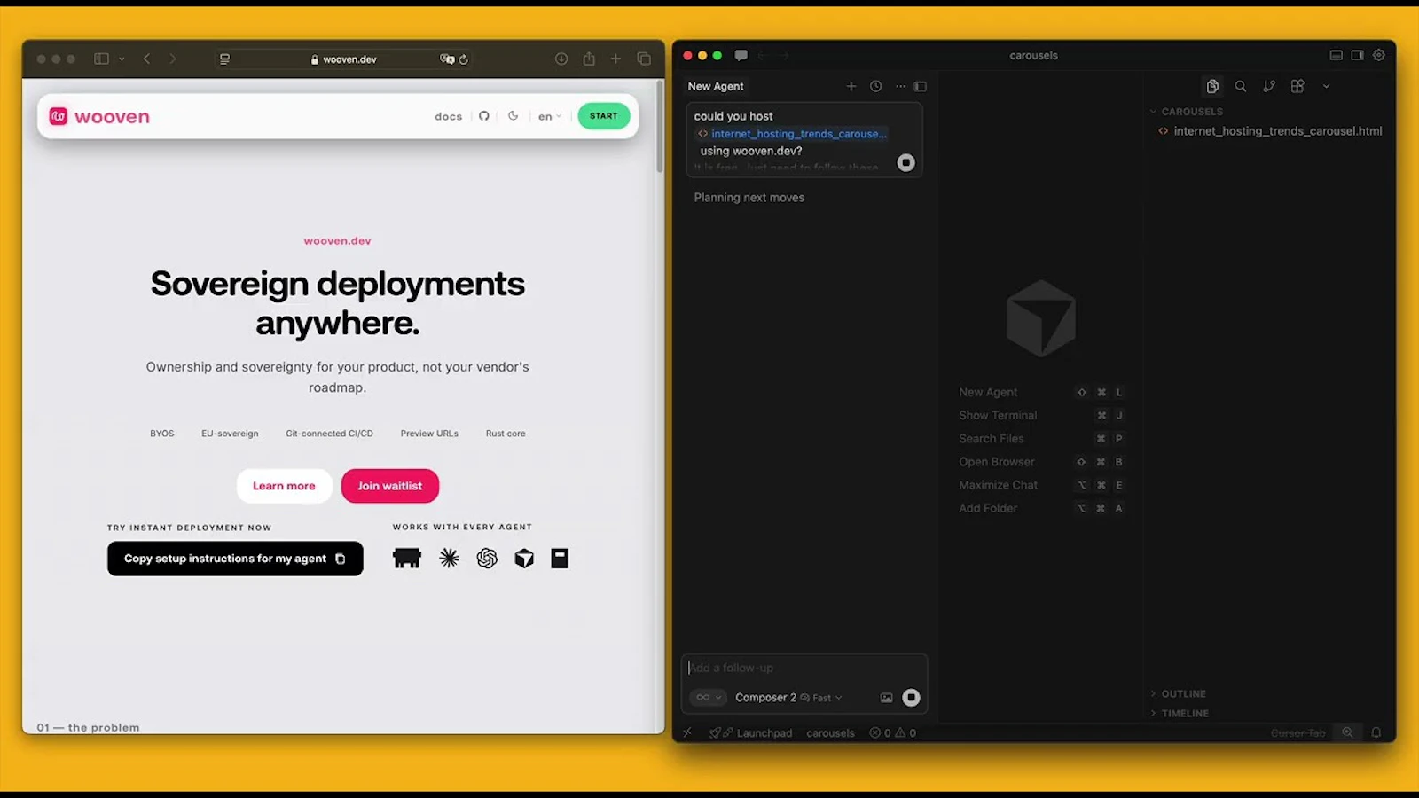Open a new Safari tab with plus
Image resolution: width=1419 pixels, height=798 pixels.
tap(615, 59)
